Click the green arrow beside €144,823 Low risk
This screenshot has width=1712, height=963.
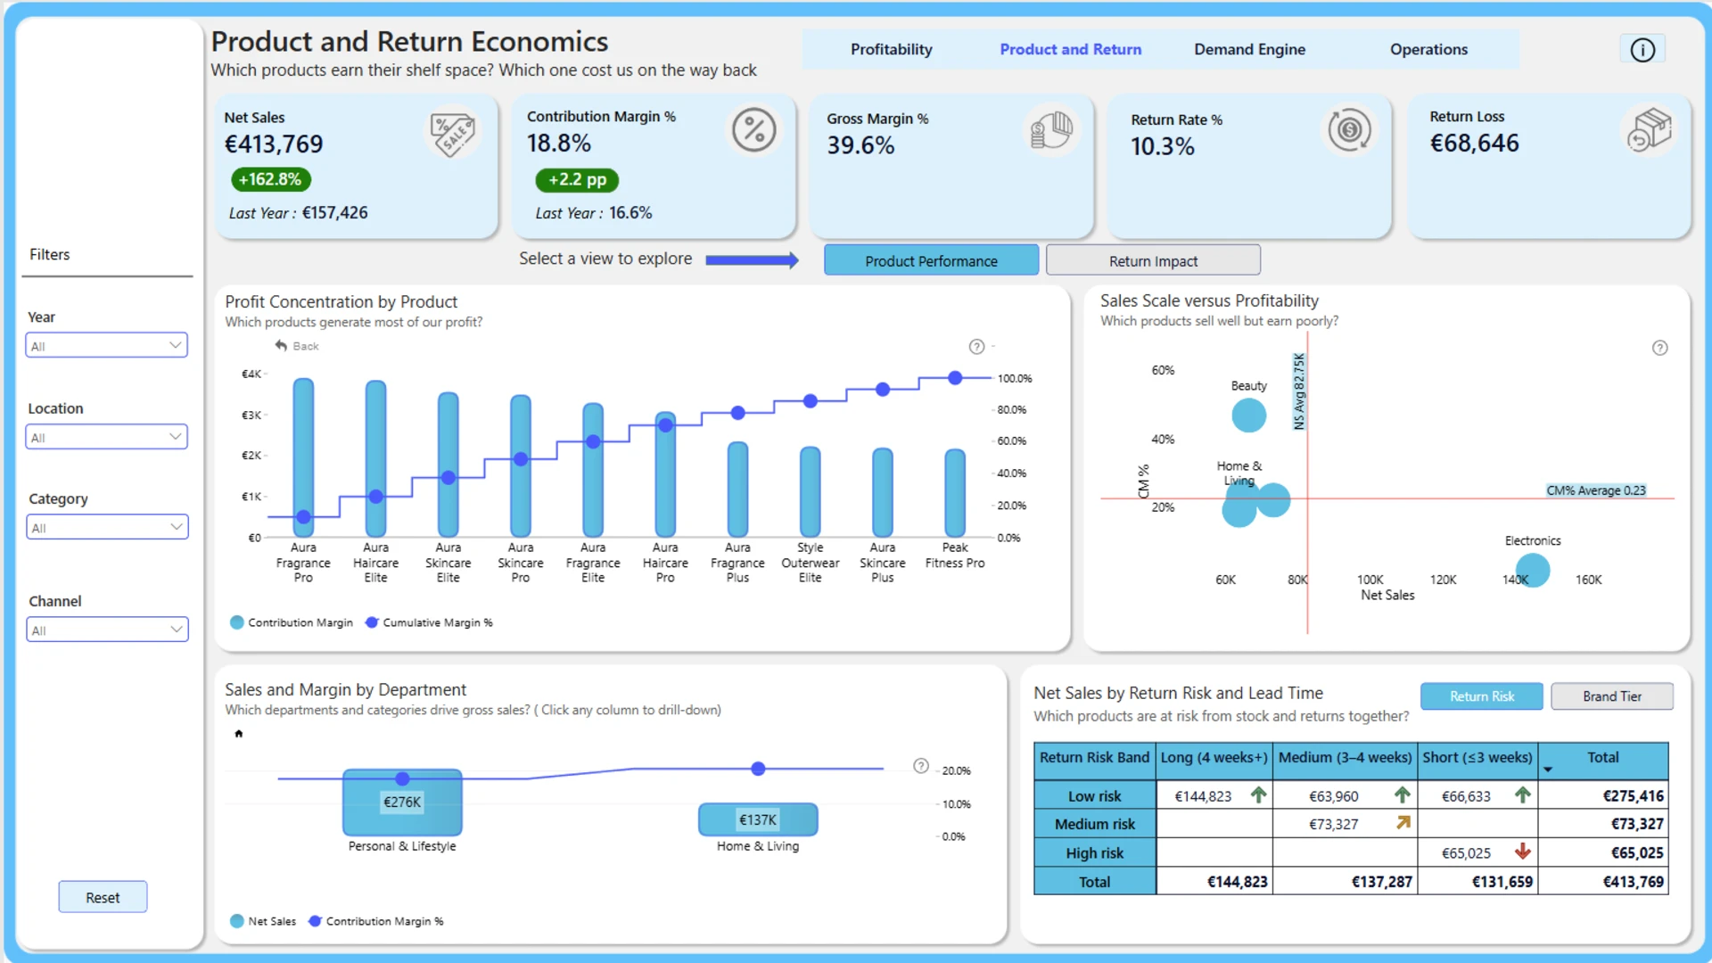(x=1258, y=794)
